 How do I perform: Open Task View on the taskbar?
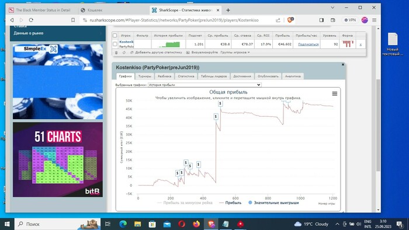(x=108, y=224)
